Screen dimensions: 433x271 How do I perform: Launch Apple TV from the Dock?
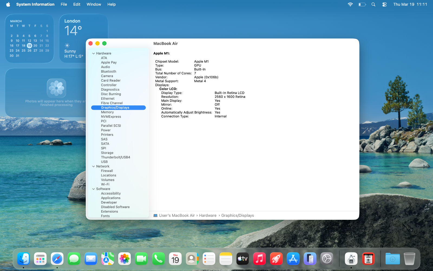click(x=242, y=259)
